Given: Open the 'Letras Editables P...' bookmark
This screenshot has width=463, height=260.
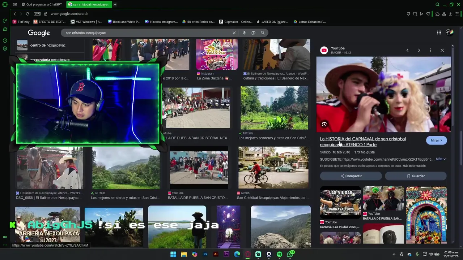Looking at the screenshot, I should tap(310, 22).
